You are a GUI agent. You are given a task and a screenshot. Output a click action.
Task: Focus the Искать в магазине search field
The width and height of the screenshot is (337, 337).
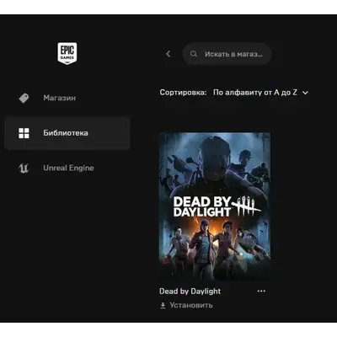pyautogui.click(x=227, y=54)
